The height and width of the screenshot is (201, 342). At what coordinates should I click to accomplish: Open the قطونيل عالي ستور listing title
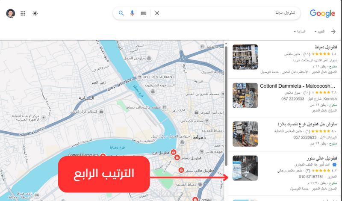(x=322, y=158)
